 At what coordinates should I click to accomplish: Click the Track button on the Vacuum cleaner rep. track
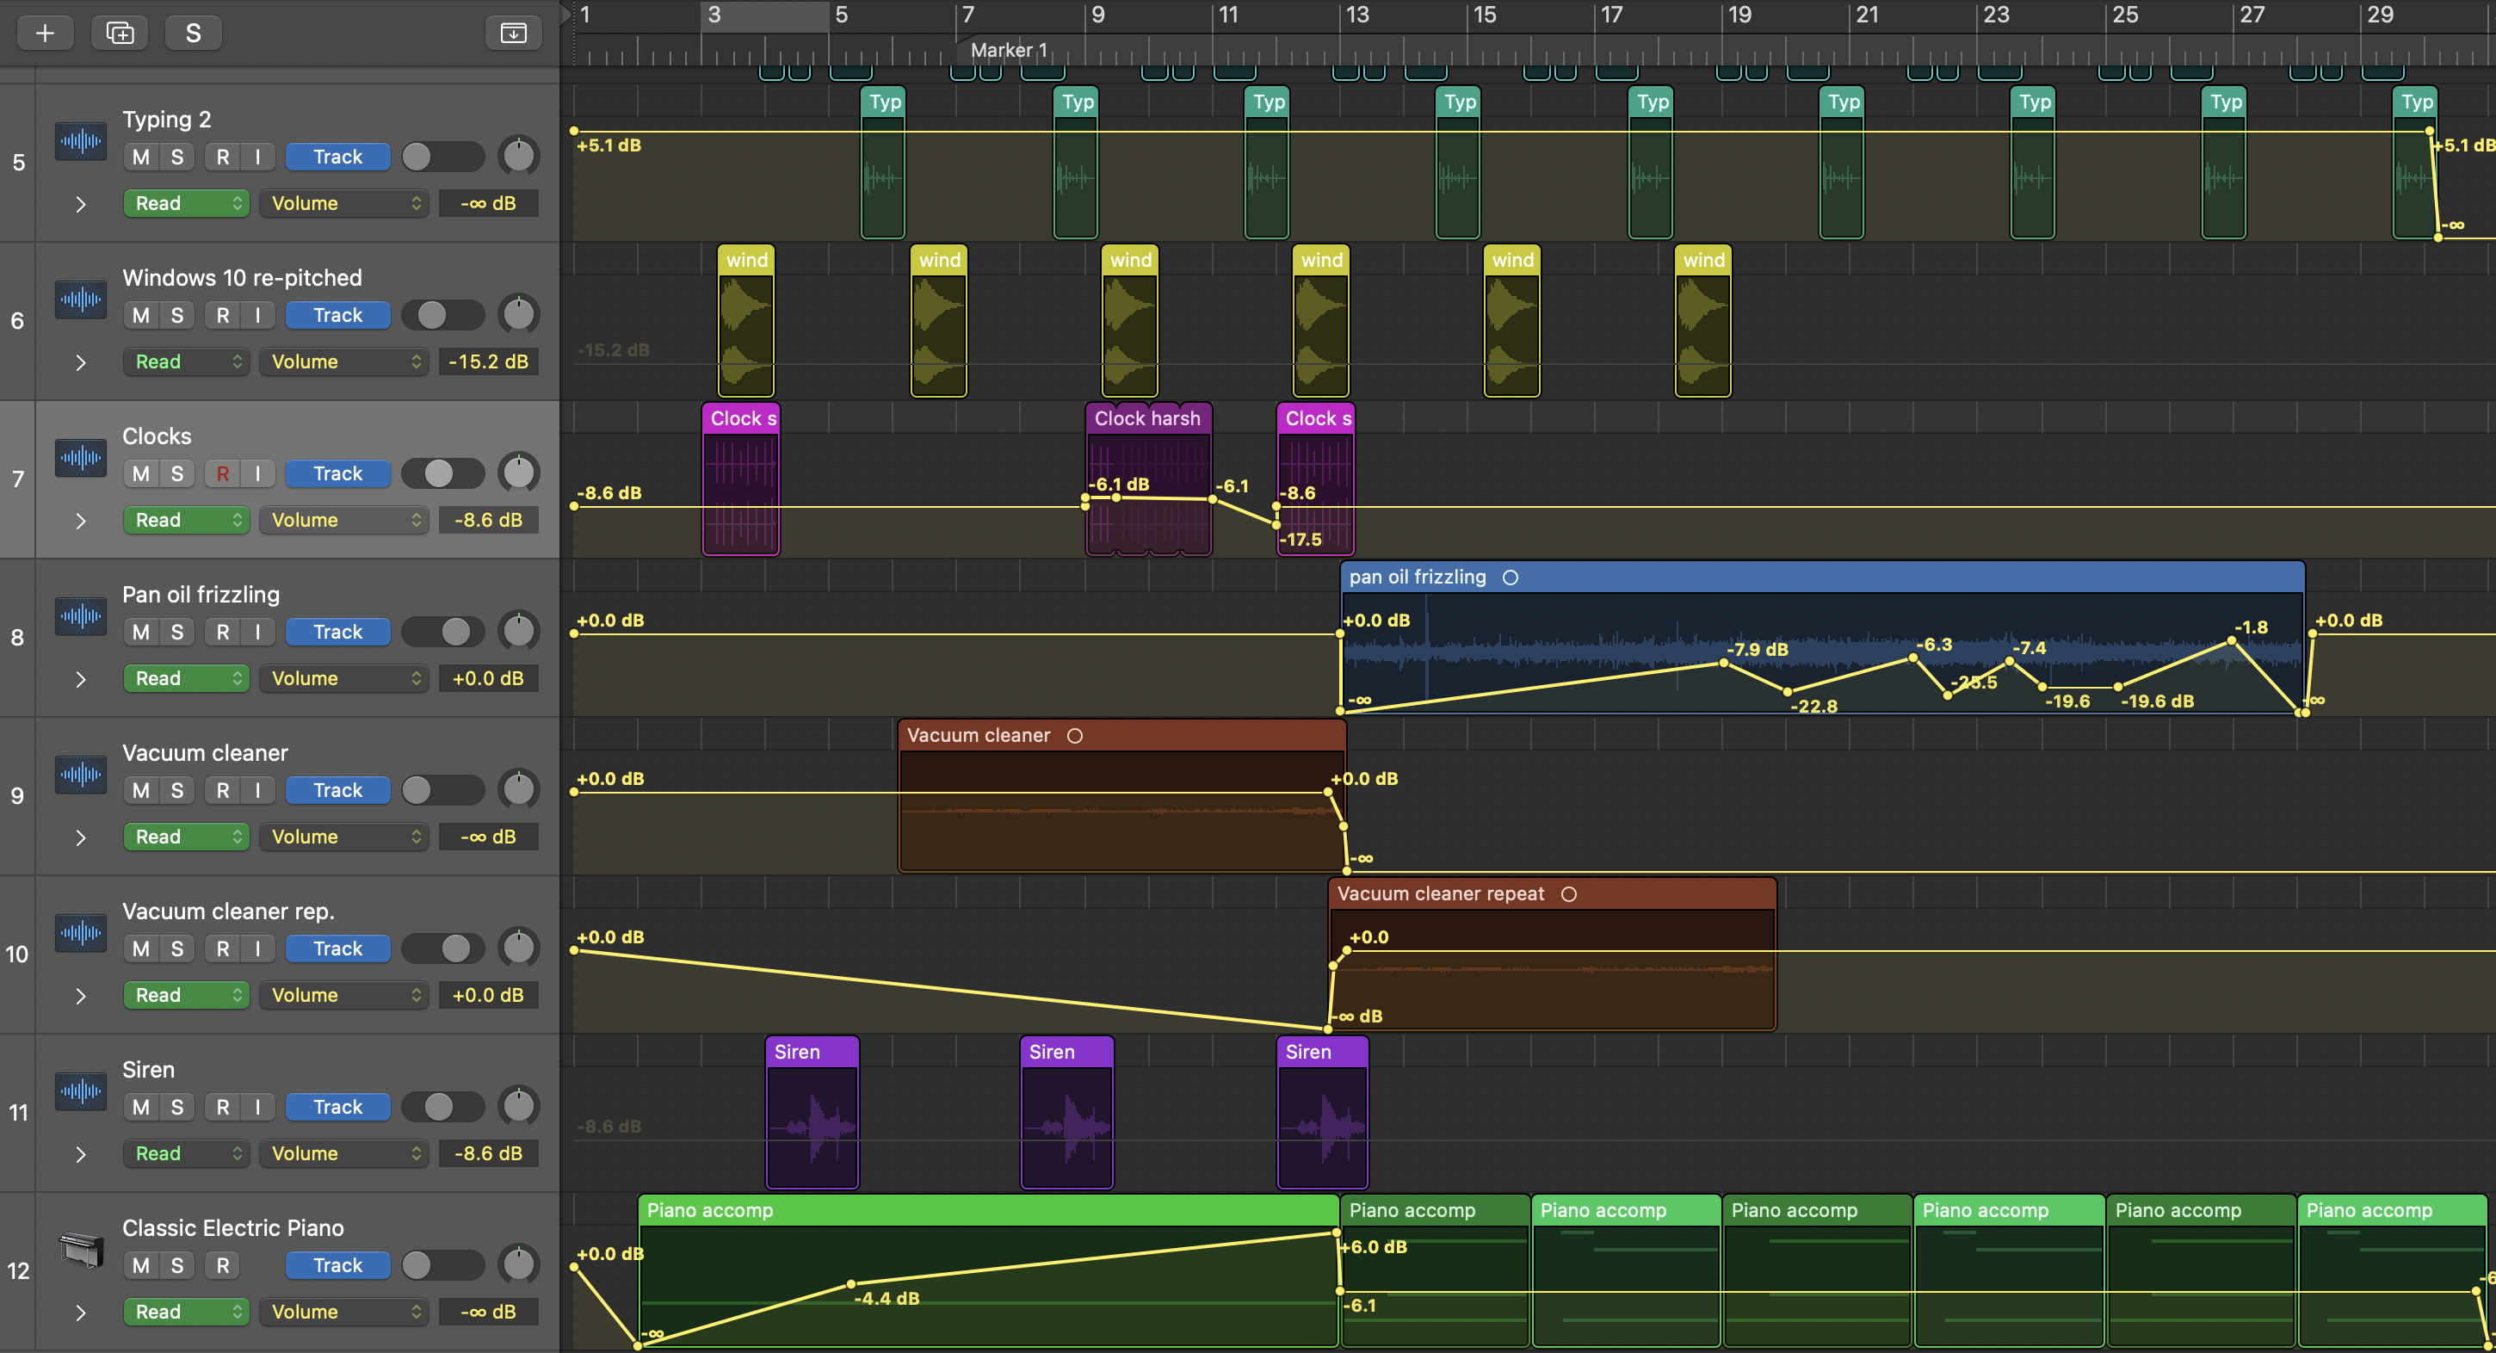click(337, 948)
